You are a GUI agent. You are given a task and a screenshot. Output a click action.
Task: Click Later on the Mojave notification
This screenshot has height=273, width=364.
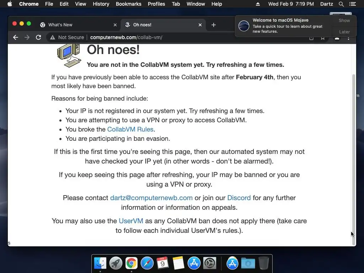click(344, 32)
